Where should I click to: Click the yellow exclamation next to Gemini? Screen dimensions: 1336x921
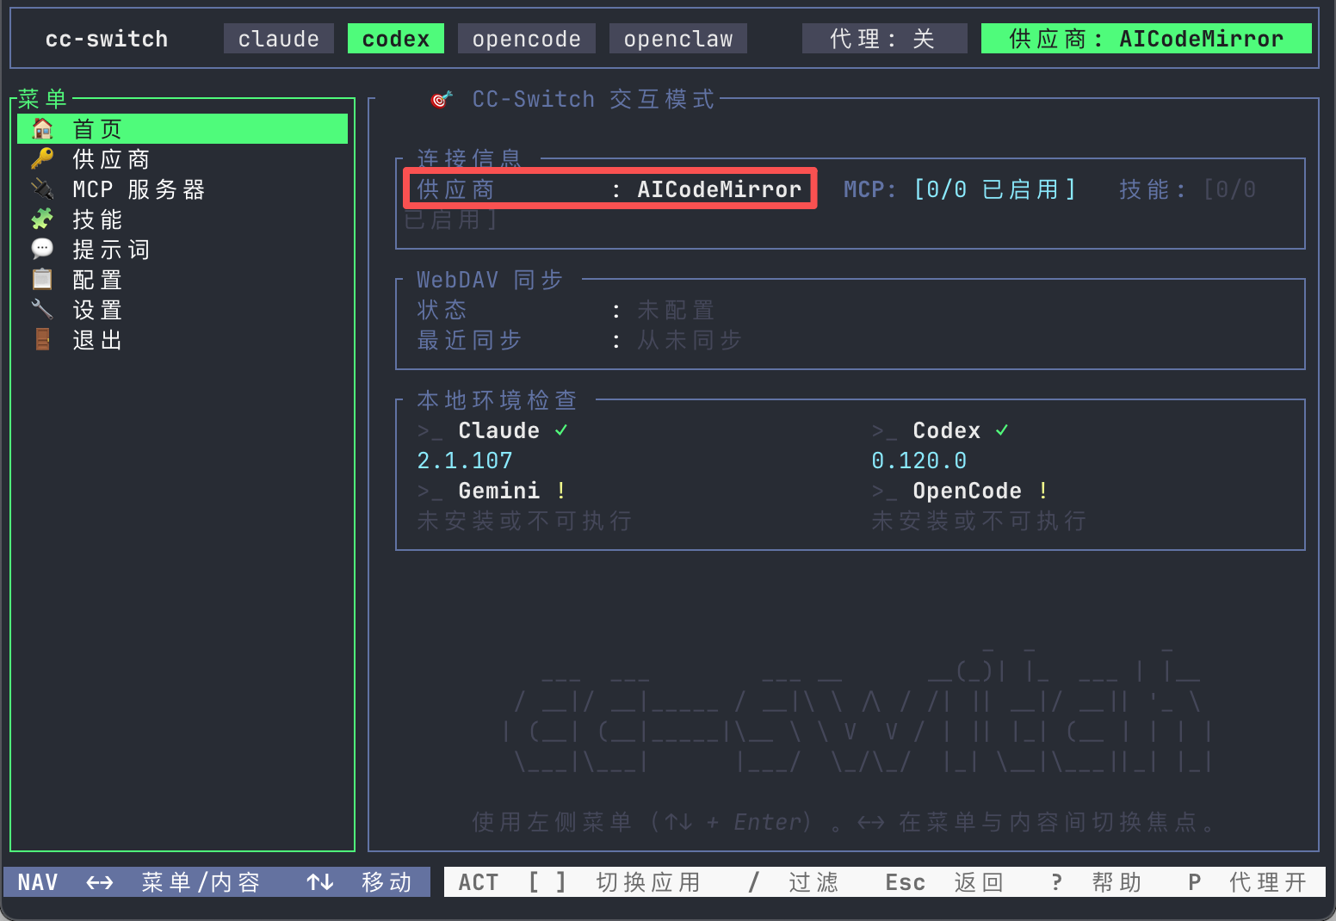coord(561,491)
